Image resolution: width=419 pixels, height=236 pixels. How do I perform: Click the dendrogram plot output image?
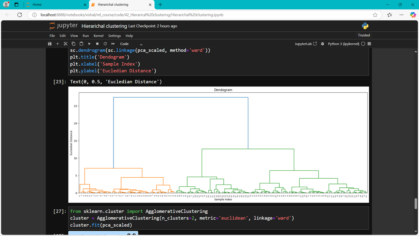[x=219, y=145]
